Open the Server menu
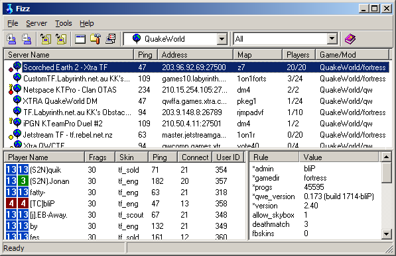The image size is (396, 256). (36, 23)
